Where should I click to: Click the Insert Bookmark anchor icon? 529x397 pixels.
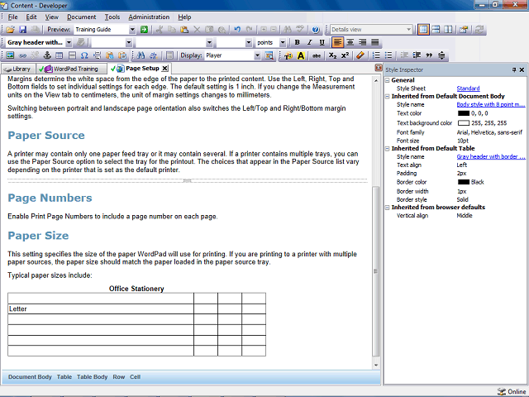pyautogui.click(x=47, y=55)
